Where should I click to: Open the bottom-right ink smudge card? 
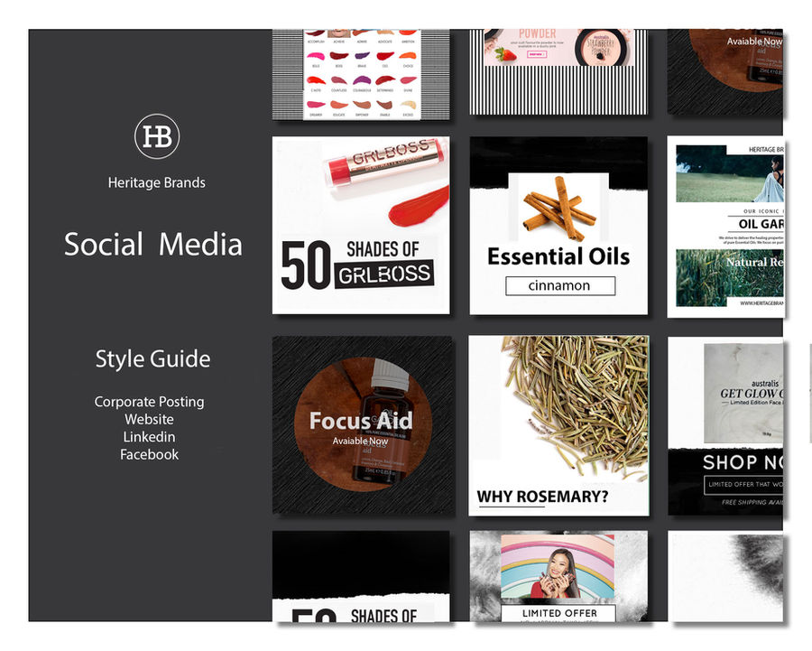point(725,576)
